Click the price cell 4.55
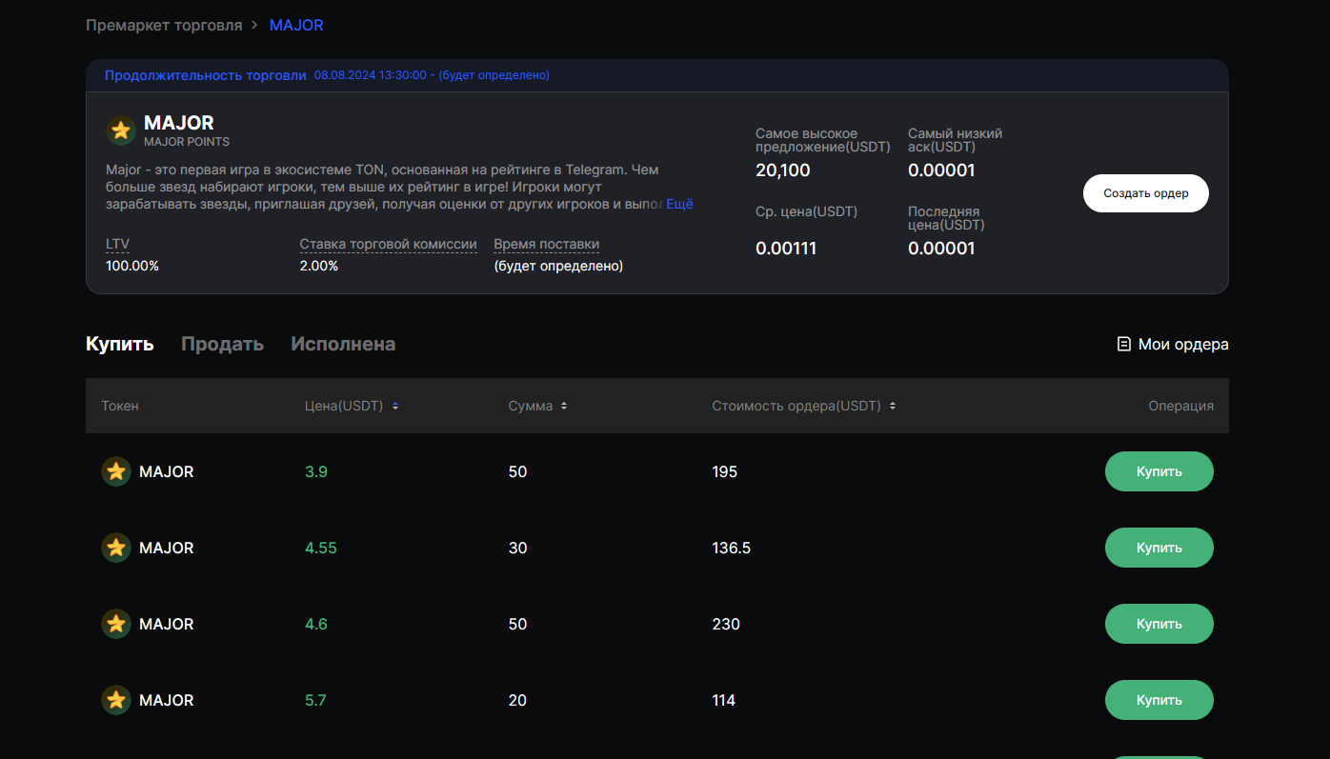 pos(321,548)
